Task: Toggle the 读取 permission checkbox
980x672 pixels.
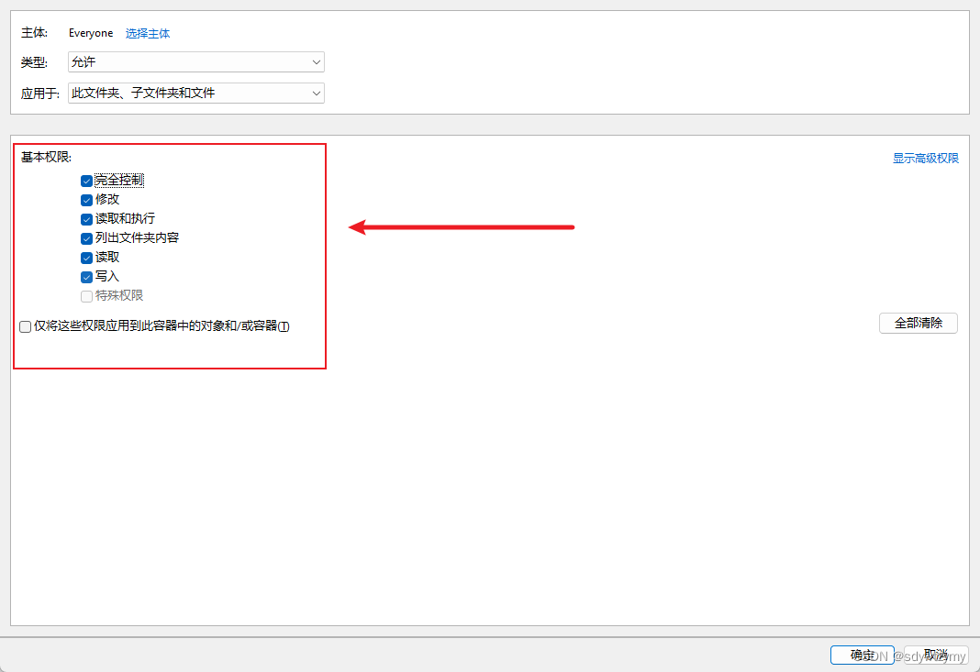Action: pyautogui.click(x=87, y=258)
